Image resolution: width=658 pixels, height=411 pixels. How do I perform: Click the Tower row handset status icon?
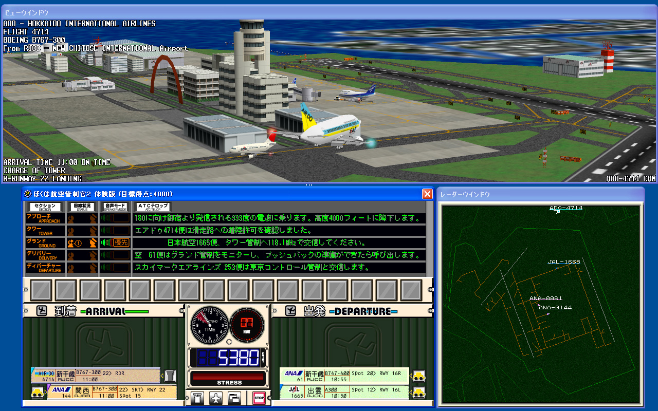point(93,231)
